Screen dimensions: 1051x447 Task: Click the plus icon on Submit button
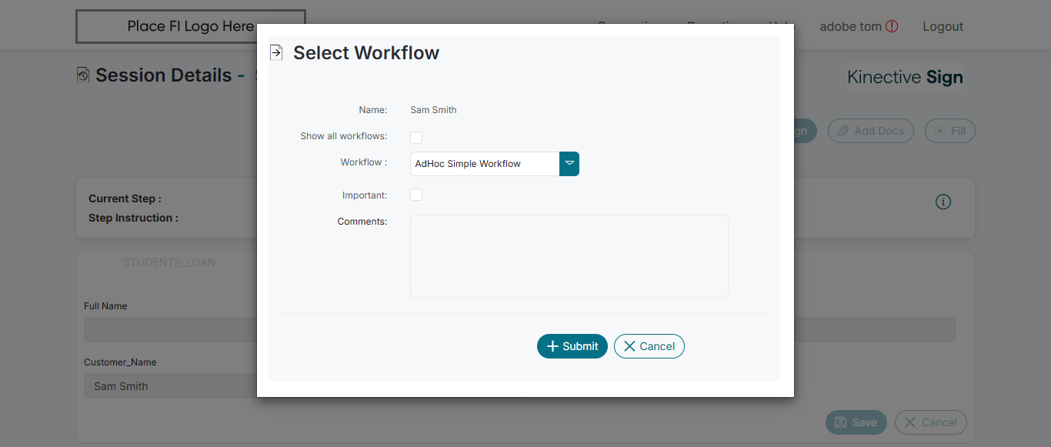(x=552, y=346)
